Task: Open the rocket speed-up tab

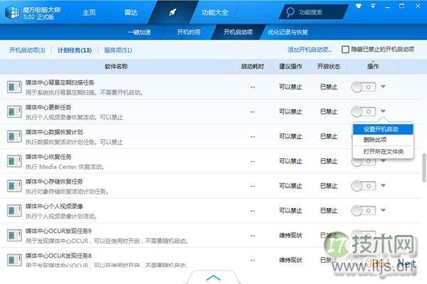Action: pyautogui.click(x=172, y=12)
